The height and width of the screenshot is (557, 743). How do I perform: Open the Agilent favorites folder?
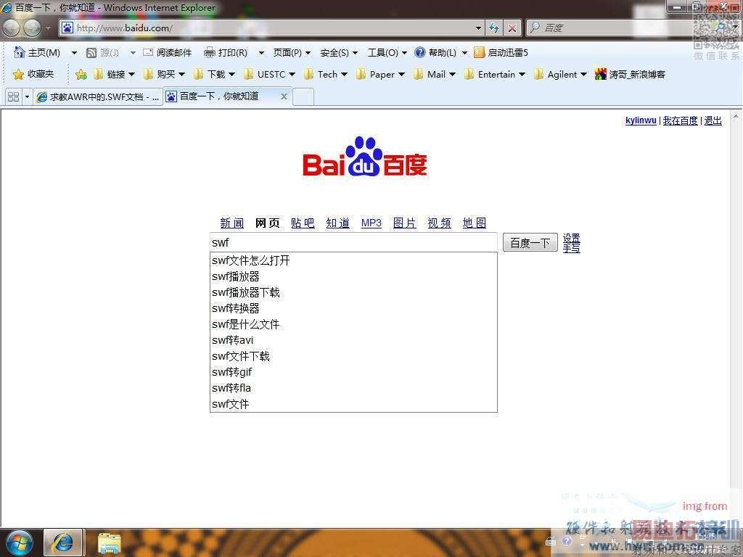click(560, 75)
